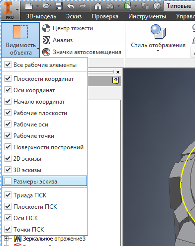
Task: Click the Стиль отображения sphere icon
Action: (158, 31)
